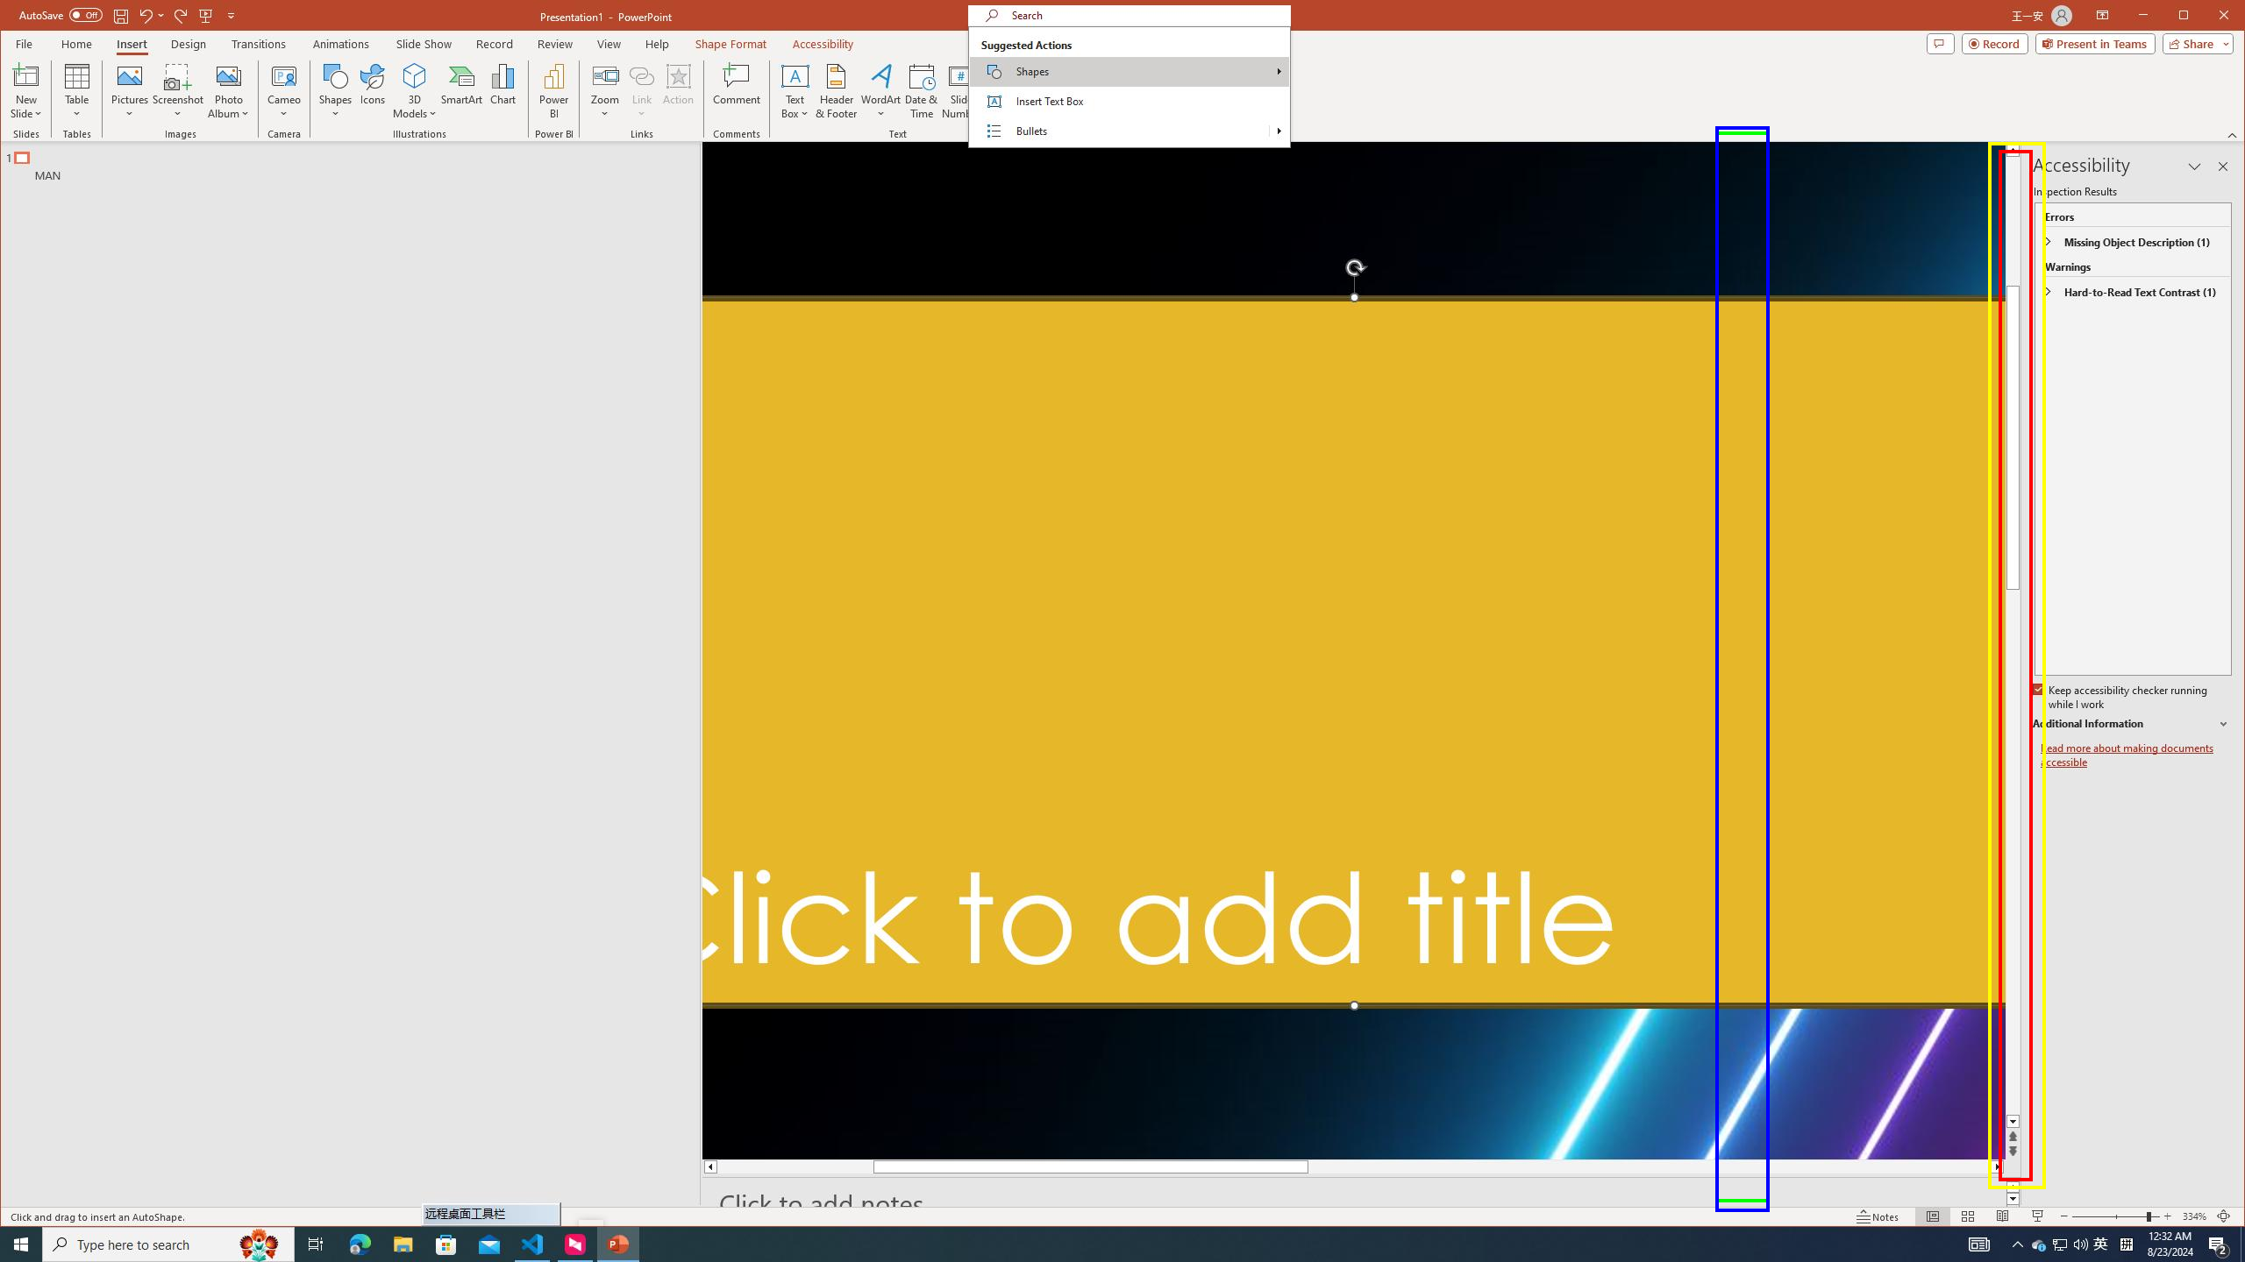Insert a Table from the ribbon

tap(77, 91)
